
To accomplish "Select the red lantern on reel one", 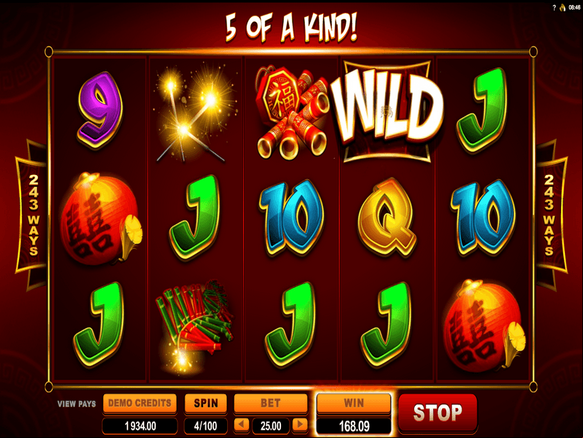I will tap(100, 219).
